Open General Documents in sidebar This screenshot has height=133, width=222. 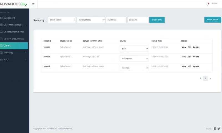tap(14, 32)
